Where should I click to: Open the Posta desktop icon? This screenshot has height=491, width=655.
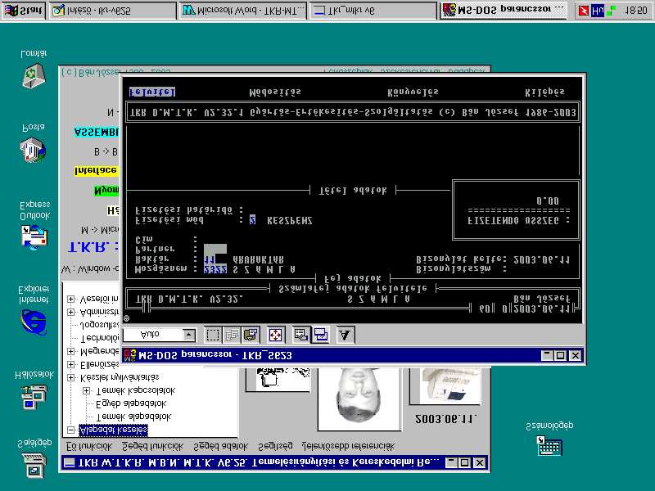(x=33, y=150)
